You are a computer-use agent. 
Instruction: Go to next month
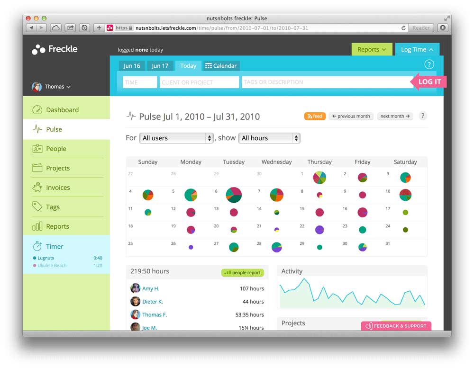[x=395, y=116]
